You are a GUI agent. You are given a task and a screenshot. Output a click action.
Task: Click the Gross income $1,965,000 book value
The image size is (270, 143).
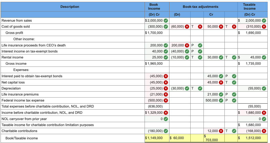pyautogui.click(x=154, y=64)
